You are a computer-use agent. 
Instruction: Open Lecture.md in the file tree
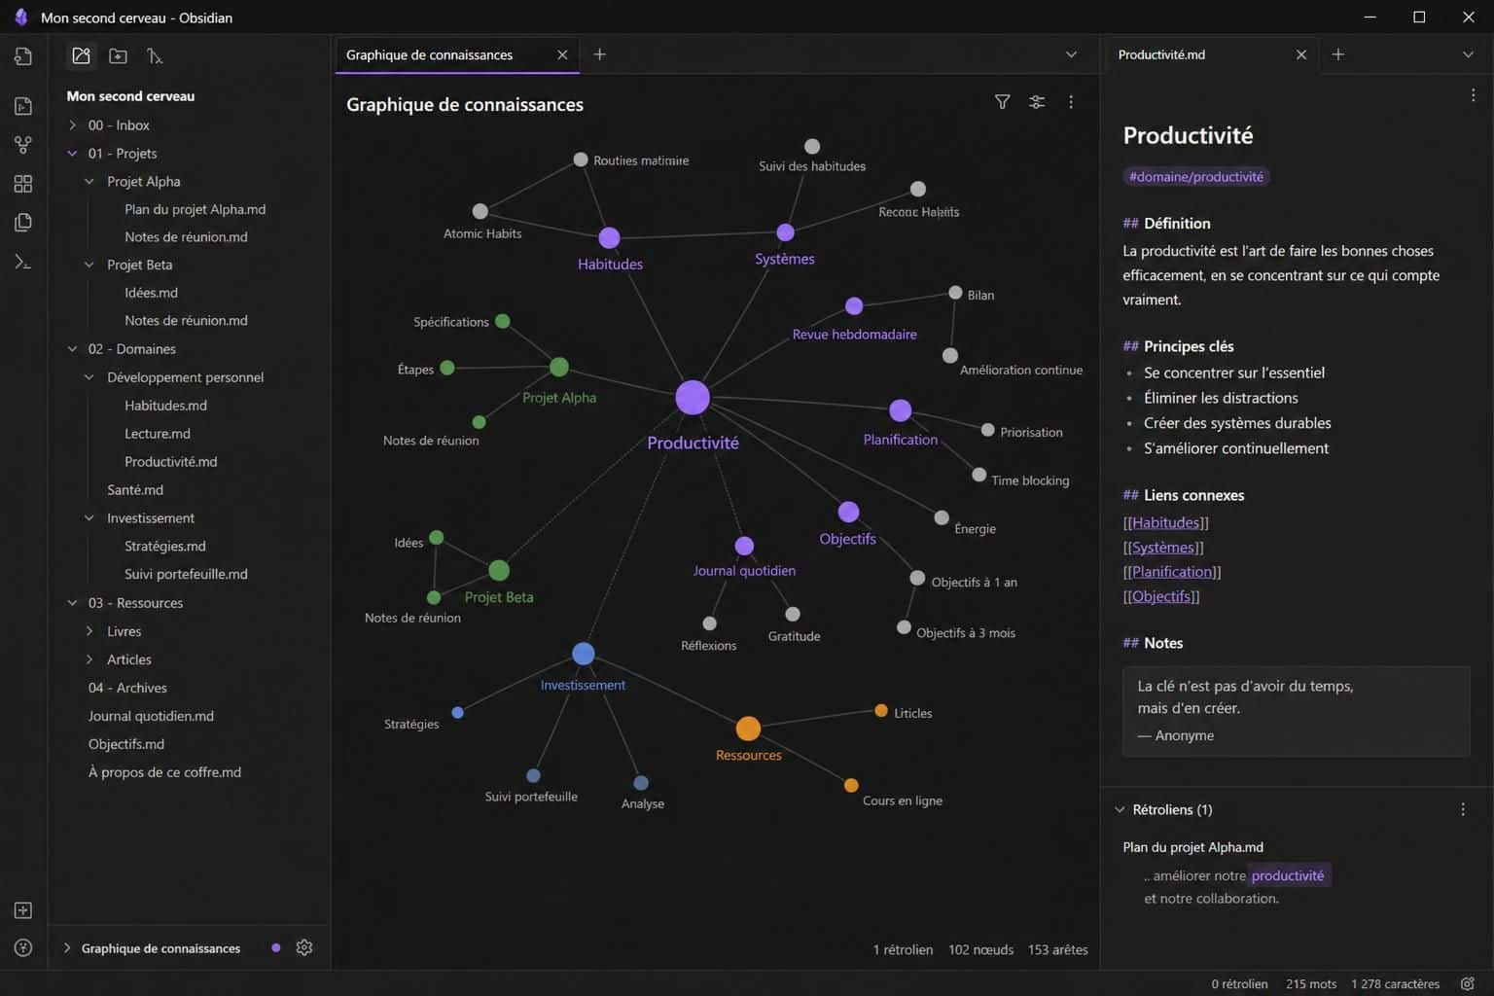pos(158,434)
